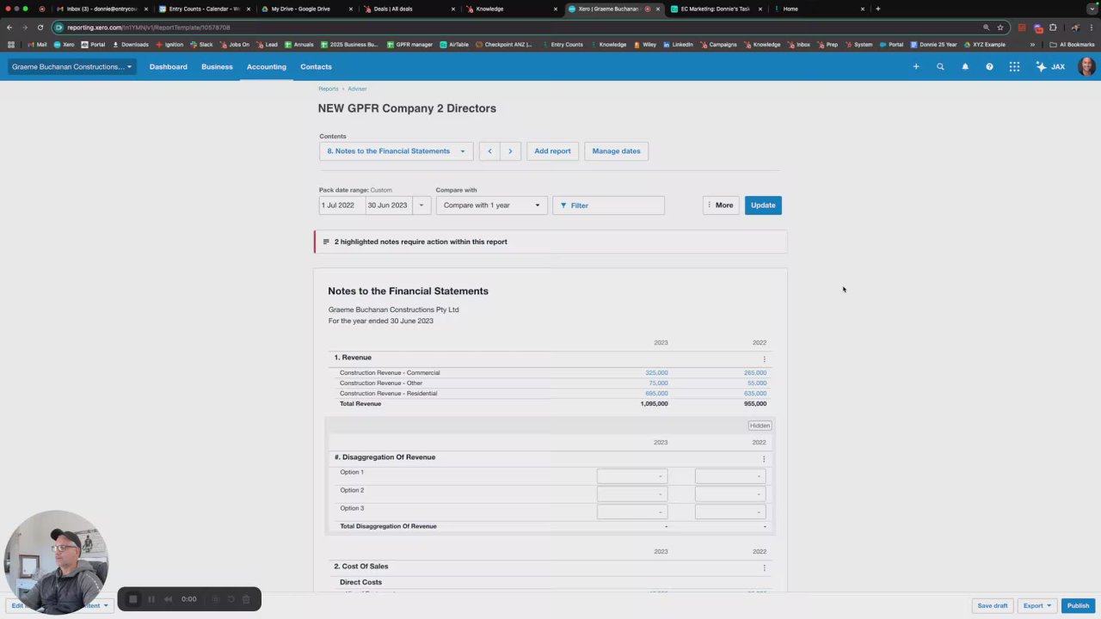This screenshot has width=1101, height=619.
Task: Stop the screen recording
Action: 132,599
